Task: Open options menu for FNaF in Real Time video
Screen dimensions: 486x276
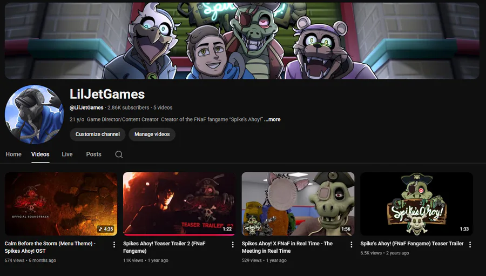Action: (352, 245)
